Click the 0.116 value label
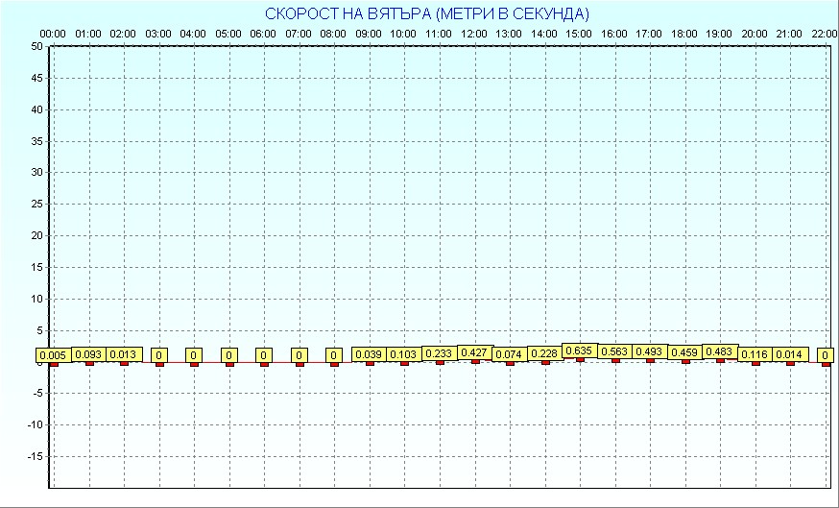Viewport: 839px width, 508px height. click(x=755, y=354)
